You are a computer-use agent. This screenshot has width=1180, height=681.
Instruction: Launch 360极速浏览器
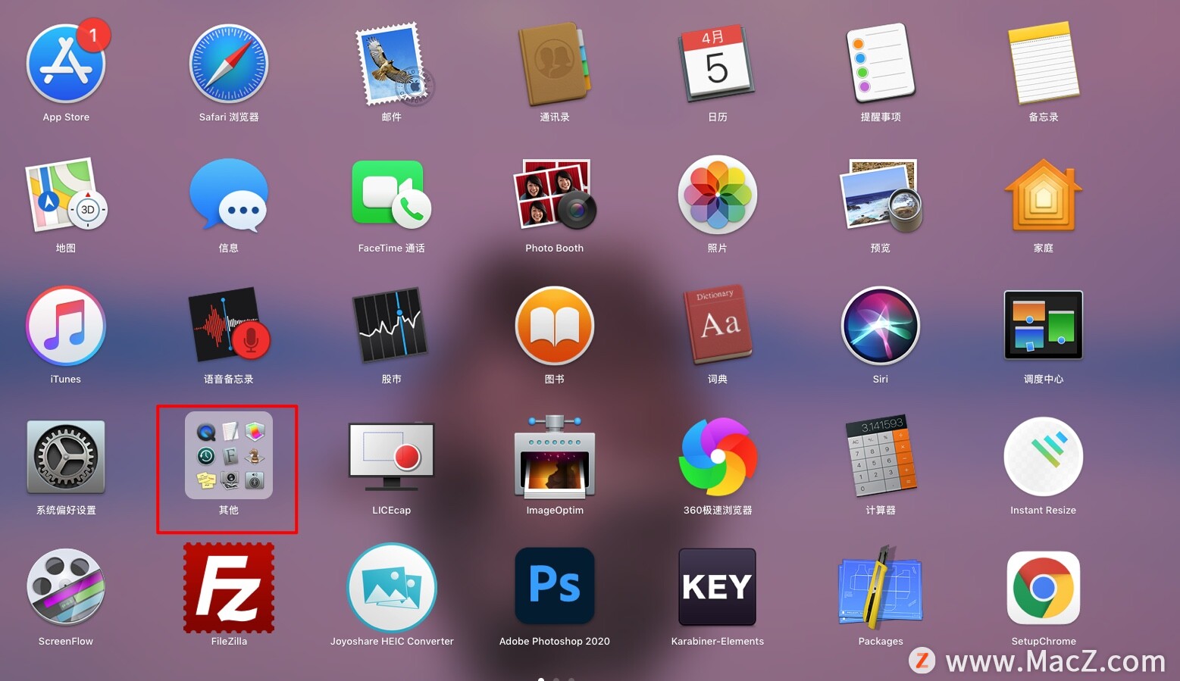click(717, 457)
